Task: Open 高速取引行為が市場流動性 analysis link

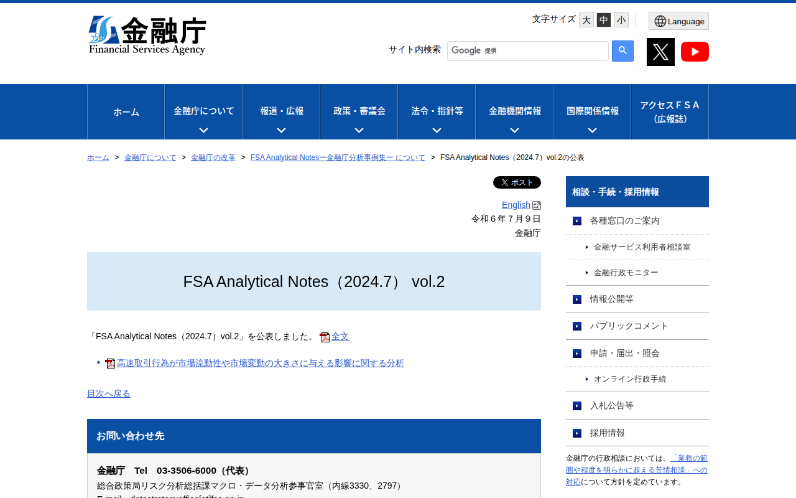Action: [x=261, y=363]
